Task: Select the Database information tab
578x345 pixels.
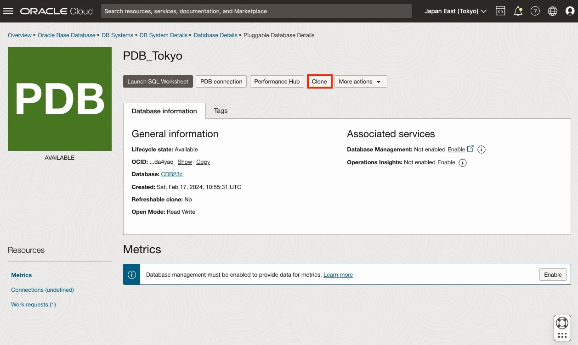Action: (x=164, y=111)
